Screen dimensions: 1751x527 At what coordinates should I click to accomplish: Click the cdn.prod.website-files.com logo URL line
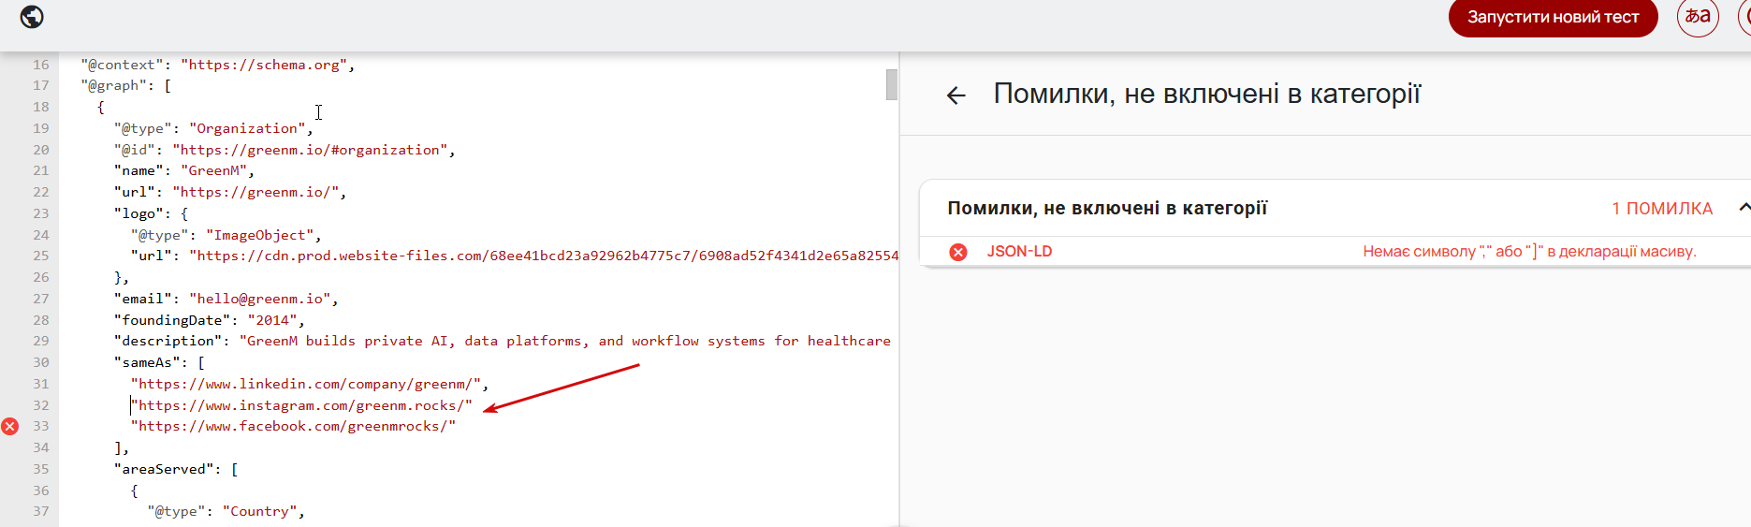pyautogui.click(x=515, y=256)
